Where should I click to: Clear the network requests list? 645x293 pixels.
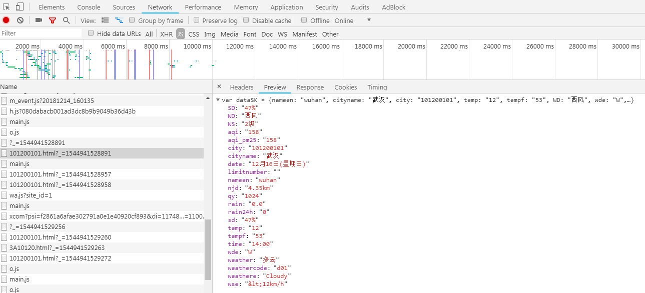point(20,20)
